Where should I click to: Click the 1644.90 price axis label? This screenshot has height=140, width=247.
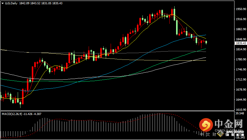pos(241,100)
